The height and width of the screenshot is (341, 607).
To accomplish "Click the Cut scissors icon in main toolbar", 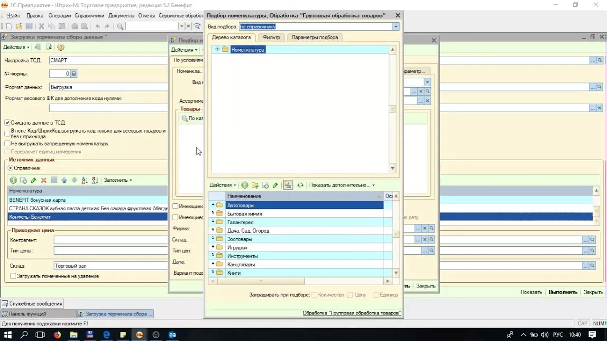I will pyautogui.click(x=41, y=27).
